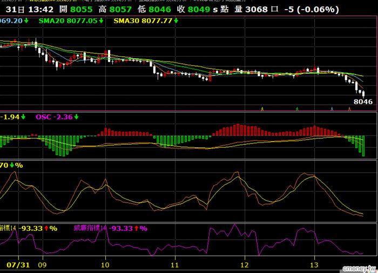Viewport: 378px width, 273px height.
Task: Click the green SMA marker arrow under the price chart
Action: click(x=297, y=109)
